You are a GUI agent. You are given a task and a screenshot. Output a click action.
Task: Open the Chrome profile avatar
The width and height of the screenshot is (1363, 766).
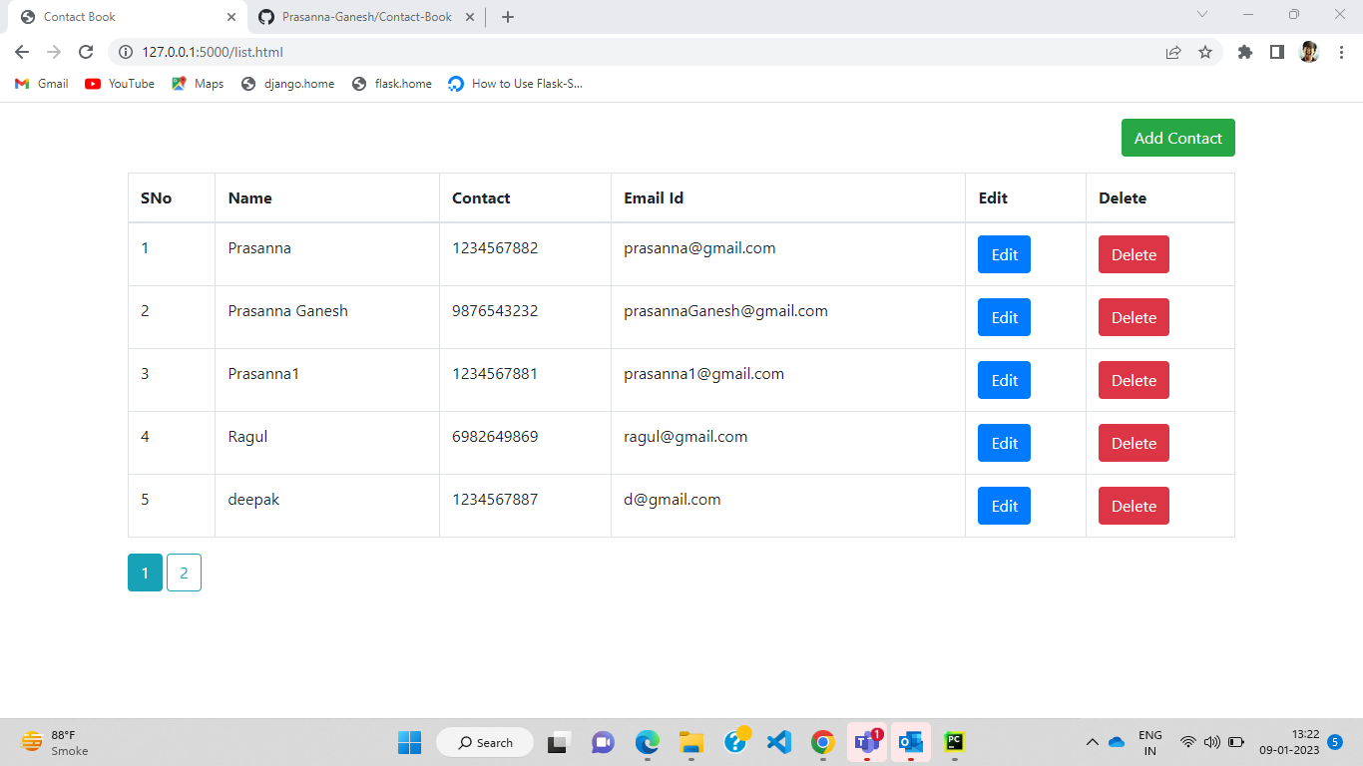1309,52
